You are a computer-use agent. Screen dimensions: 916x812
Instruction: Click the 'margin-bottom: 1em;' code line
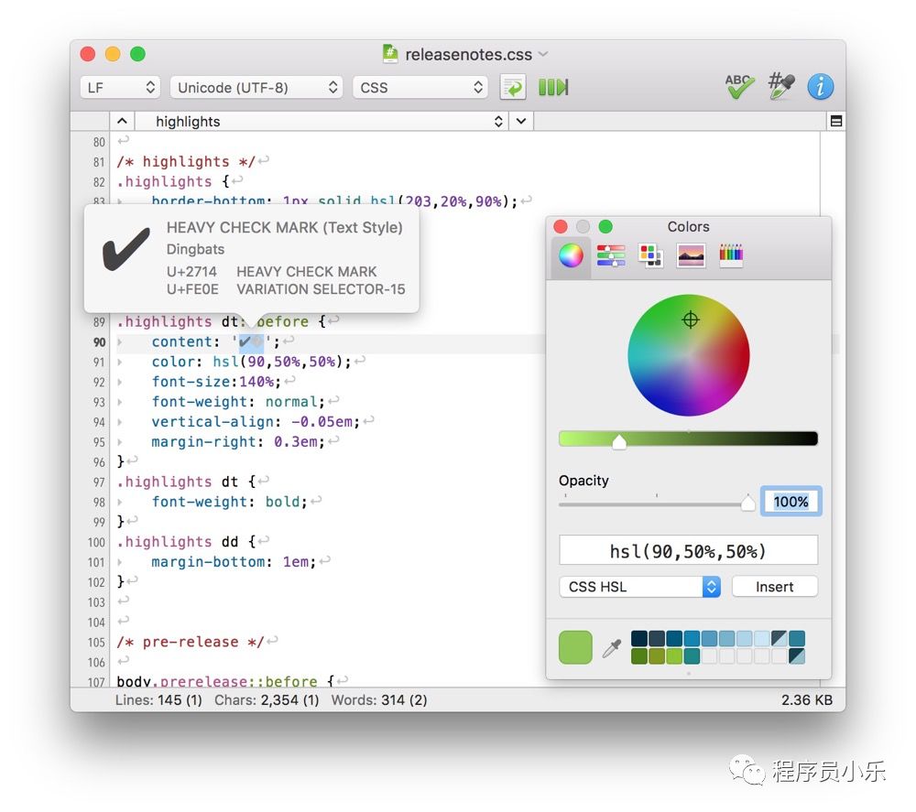pos(234,562)
